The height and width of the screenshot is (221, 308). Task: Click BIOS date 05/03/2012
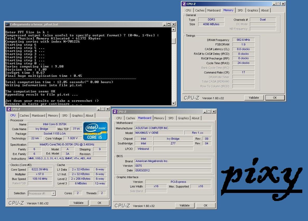tap(173, 170)
